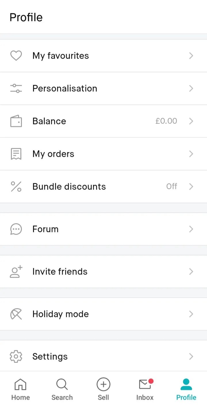Tap the percent icon for Bundle discounts

pos(16,187)
